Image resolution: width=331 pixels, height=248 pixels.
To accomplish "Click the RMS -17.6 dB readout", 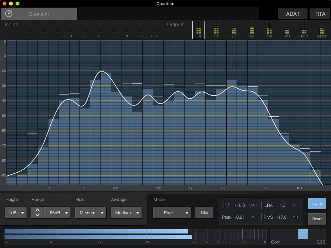I will point(281,217).
